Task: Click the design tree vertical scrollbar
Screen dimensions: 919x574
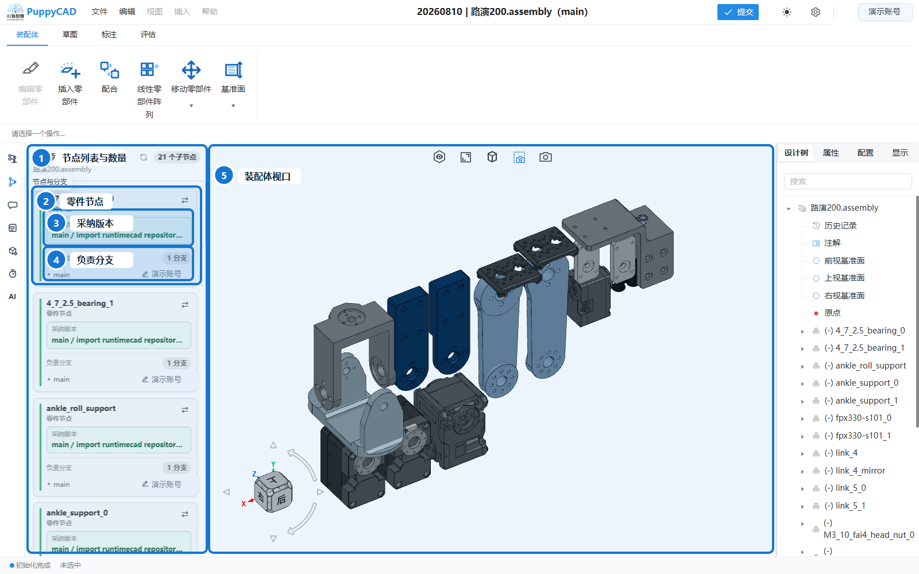Action: click(x=917, y=312)
